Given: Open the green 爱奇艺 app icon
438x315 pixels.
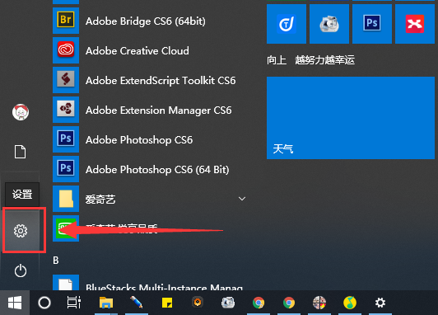Looking at the screenshot, I should (x=66, y=228).
